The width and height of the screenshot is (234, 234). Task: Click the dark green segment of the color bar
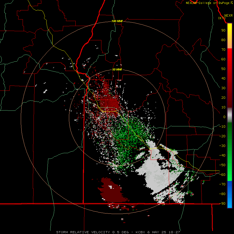(230, 131)
